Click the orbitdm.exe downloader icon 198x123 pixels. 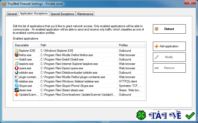coord(17,73)
